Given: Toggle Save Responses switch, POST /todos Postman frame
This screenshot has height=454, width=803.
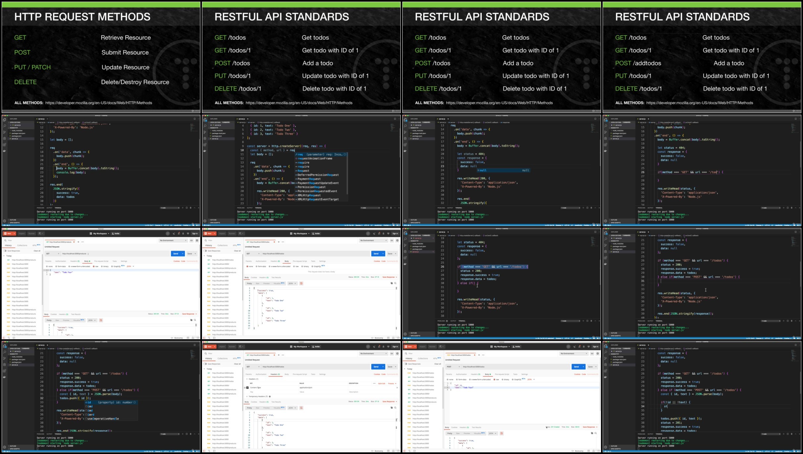Looking at the screenshot, I should pyautogui.click(x=406, y=364).
